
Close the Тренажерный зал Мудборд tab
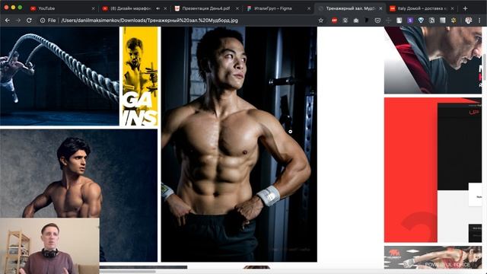click(x=380, y=8)
